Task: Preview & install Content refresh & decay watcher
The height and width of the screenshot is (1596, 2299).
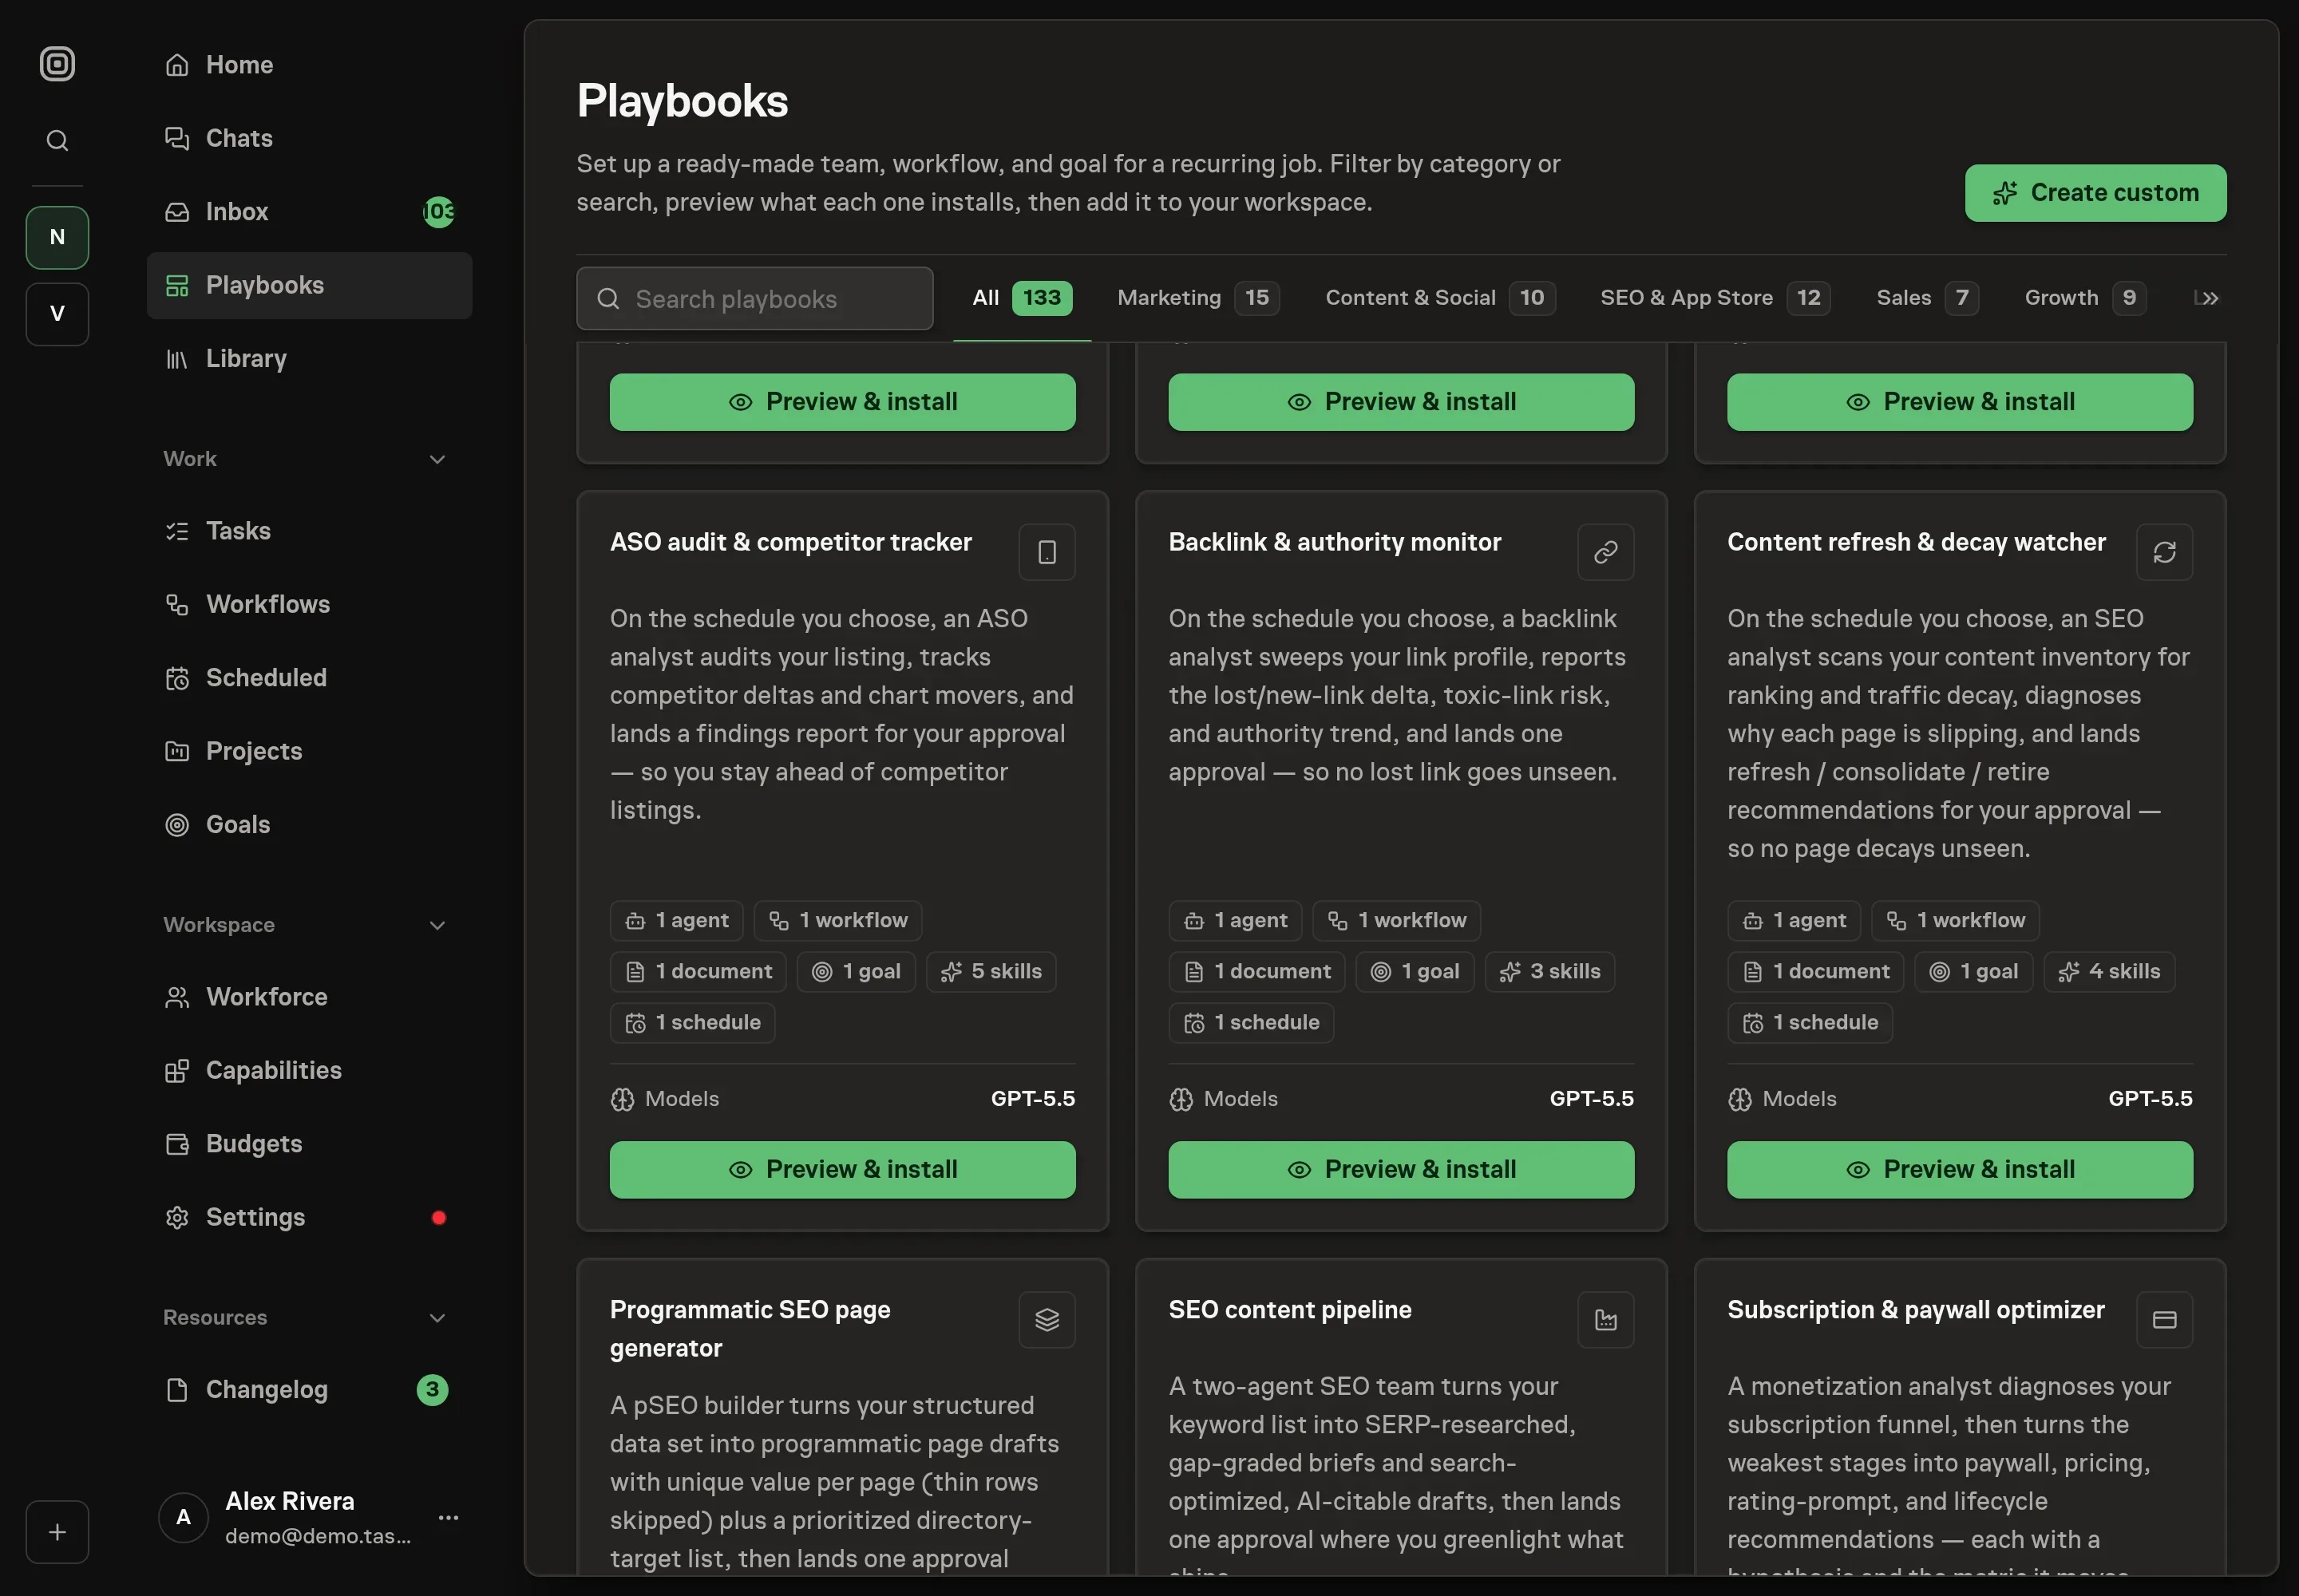Action: tap(1960, 1170)
